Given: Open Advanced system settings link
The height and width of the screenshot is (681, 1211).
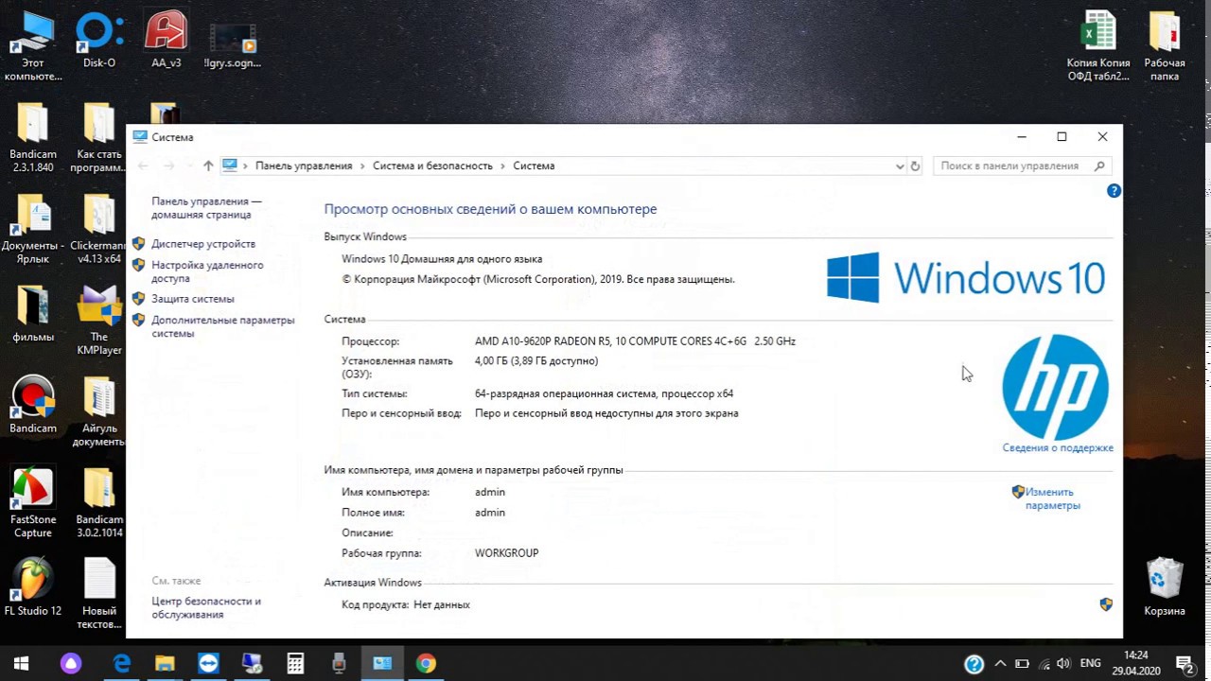Looking at the screenshot, I should point(223,327).
